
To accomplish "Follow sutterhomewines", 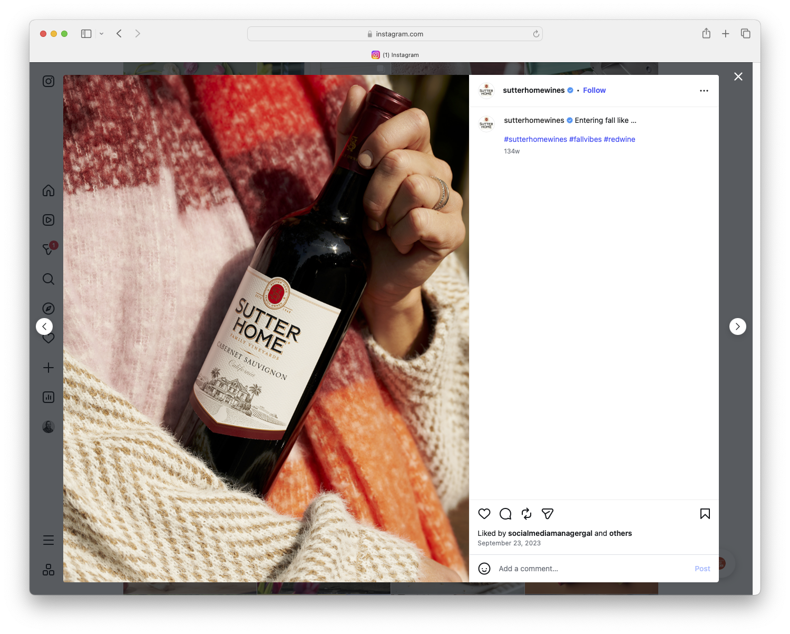I will (594, 90).
